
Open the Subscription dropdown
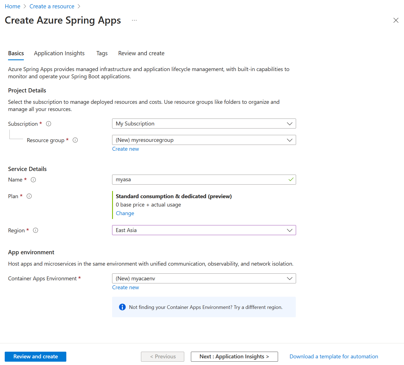(204, 124)
